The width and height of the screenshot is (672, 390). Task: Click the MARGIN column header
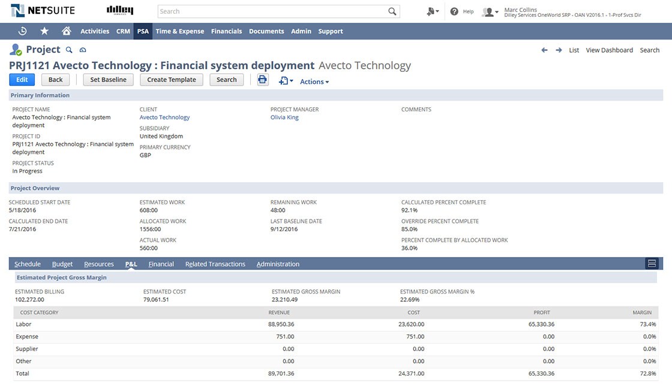click(x=642, y=313)
